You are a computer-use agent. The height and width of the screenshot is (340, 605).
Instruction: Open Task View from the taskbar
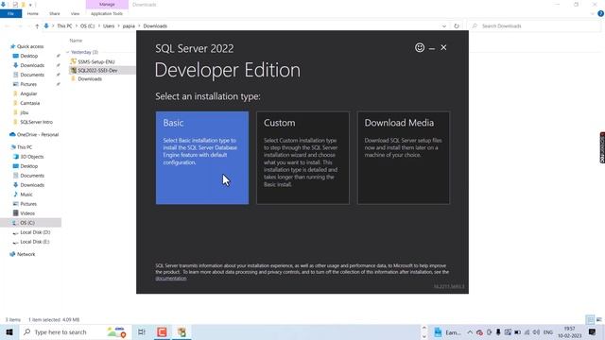142,331
